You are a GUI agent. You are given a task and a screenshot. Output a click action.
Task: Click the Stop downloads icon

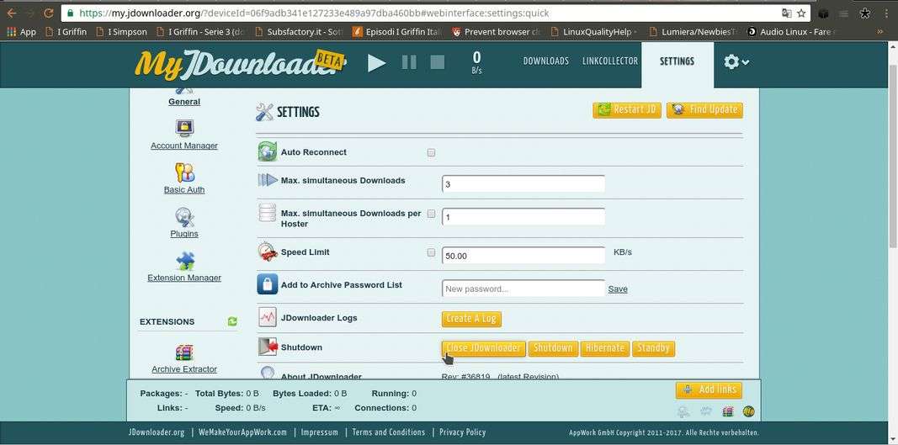[x=437, y=62]
